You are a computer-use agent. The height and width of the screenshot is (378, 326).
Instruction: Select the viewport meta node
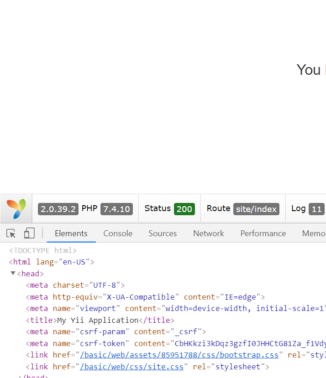click(x=176, y=309)
